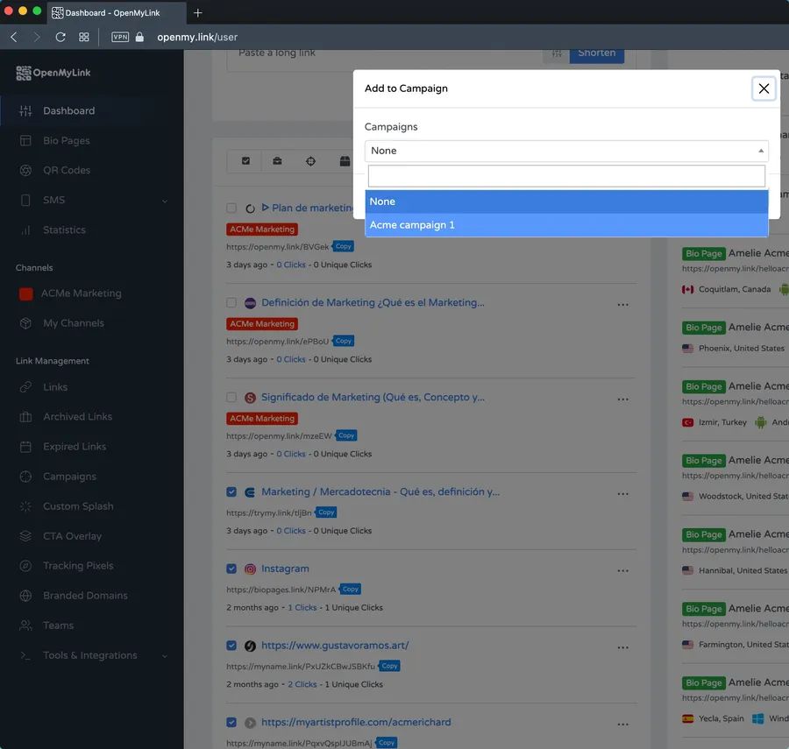The width and height of the screenshot is (789, 749).
Task: Go back in browser history
Action: (13, 37)
